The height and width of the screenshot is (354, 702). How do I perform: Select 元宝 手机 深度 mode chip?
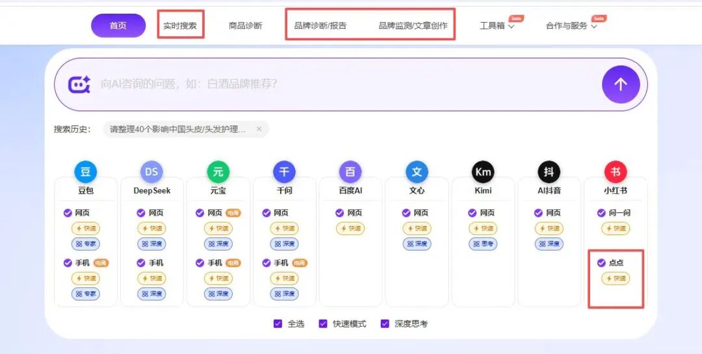point(218,294)
